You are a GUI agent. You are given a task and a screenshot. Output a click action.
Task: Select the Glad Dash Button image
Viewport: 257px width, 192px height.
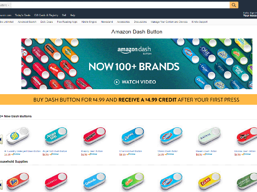coord(209,181)
